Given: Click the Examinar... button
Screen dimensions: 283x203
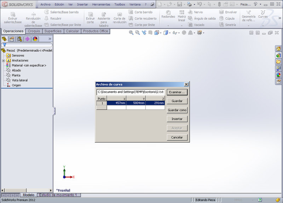Looking at the screenshot, I should click(x=177, y=92).
